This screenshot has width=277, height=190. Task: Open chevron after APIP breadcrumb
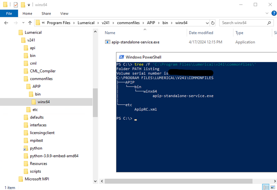pos(159,23)
